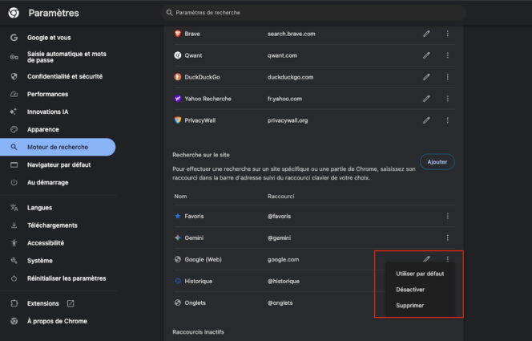This screenshot has height=341, width=532.
Task: Click the @favoris shortcut text
Action: (x=279, y=216)
